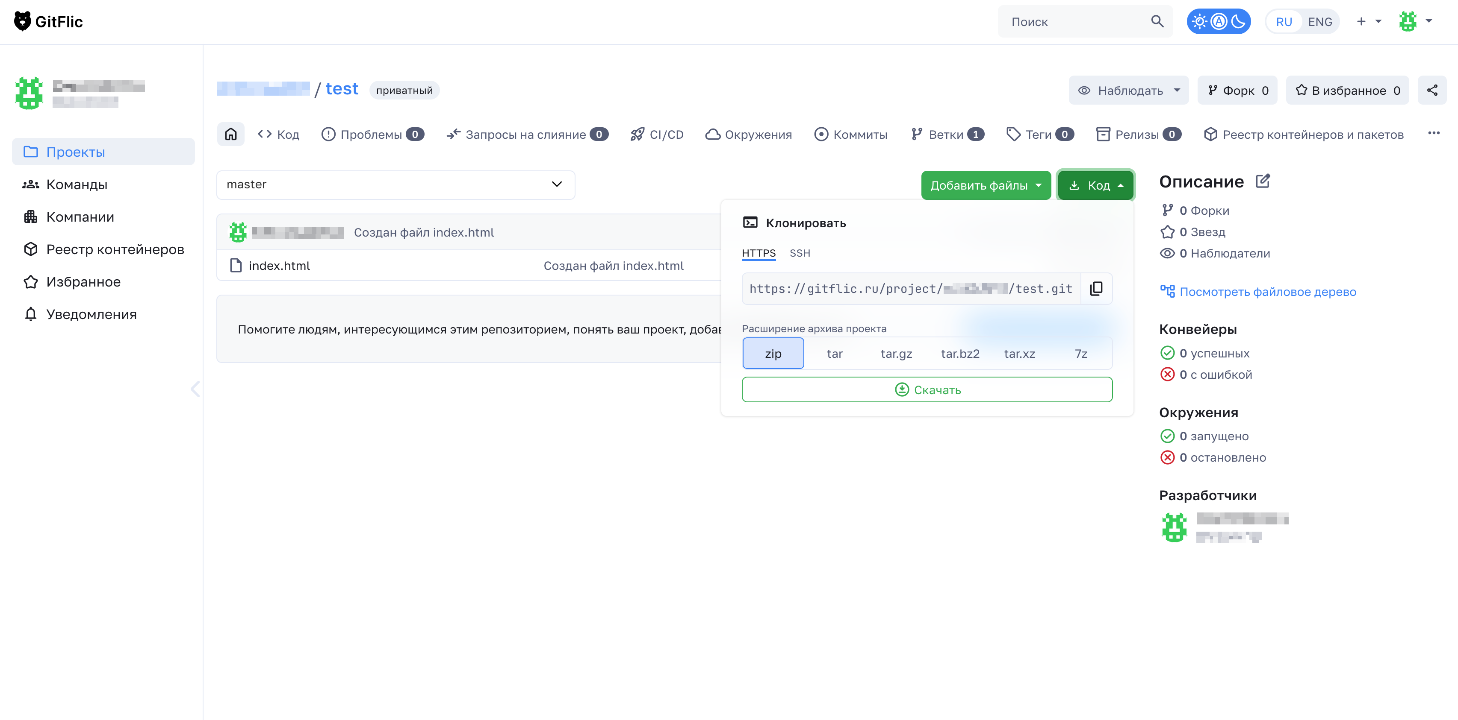The width and height of the screenshot is (1458, 720).
Task: Open Избранное in the sidebar
Action: (103, 281)
